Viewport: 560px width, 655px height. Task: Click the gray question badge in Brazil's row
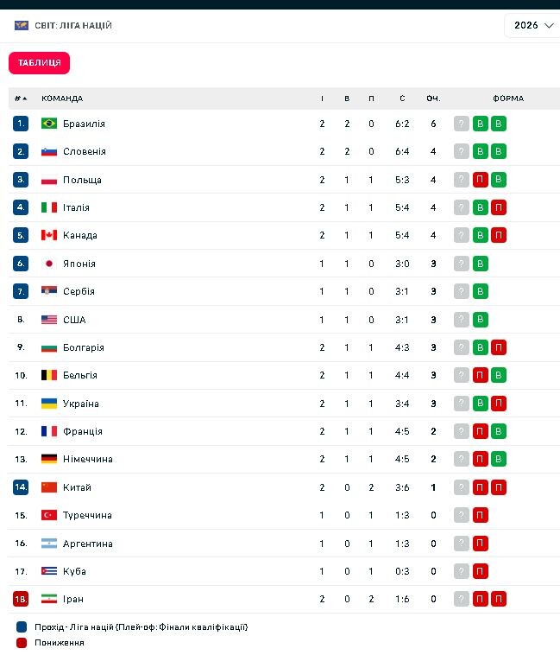pyautogui.click(x=461, y=124)
